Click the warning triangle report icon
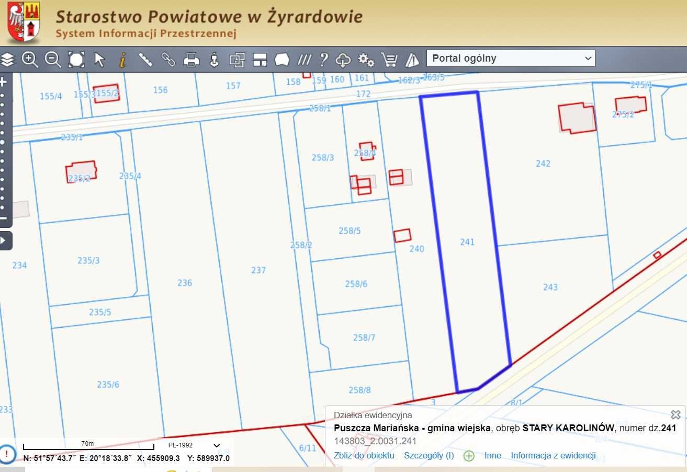 click(412, 59)
